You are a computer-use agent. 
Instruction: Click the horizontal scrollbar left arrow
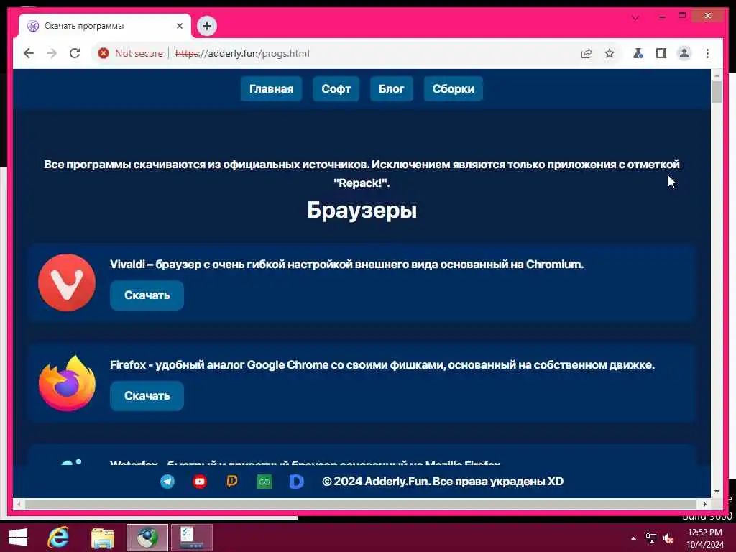19,504
